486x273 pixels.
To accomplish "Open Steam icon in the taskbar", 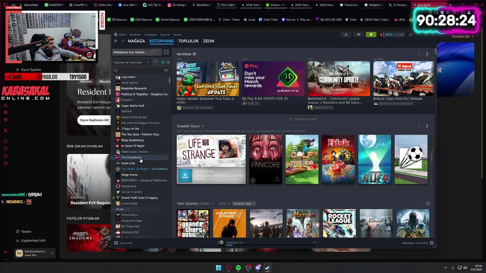I will [x=267, y=268].
